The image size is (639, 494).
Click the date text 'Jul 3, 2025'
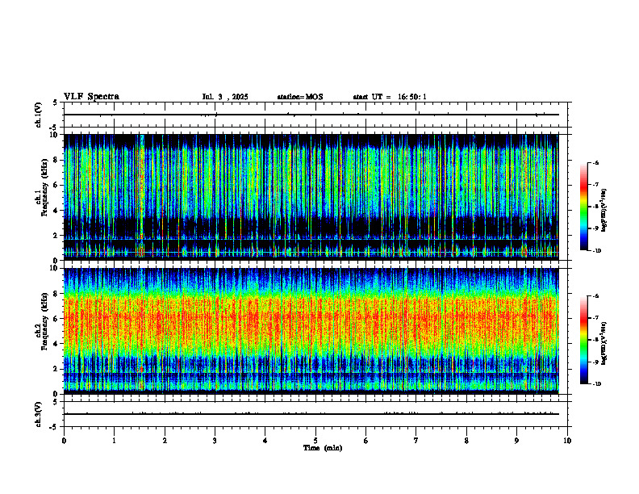coord(225,97)
